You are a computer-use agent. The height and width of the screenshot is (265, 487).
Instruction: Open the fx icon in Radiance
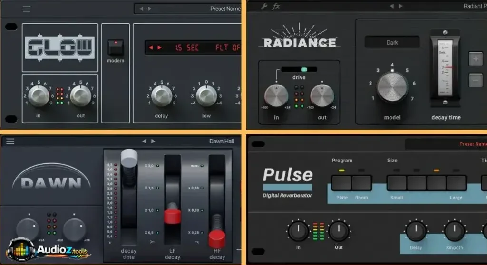click(276, 6)
